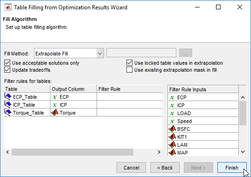Click the right arrow of tables horizontal scrollbar
Screen dimensions: 251x177
point(159,152)
